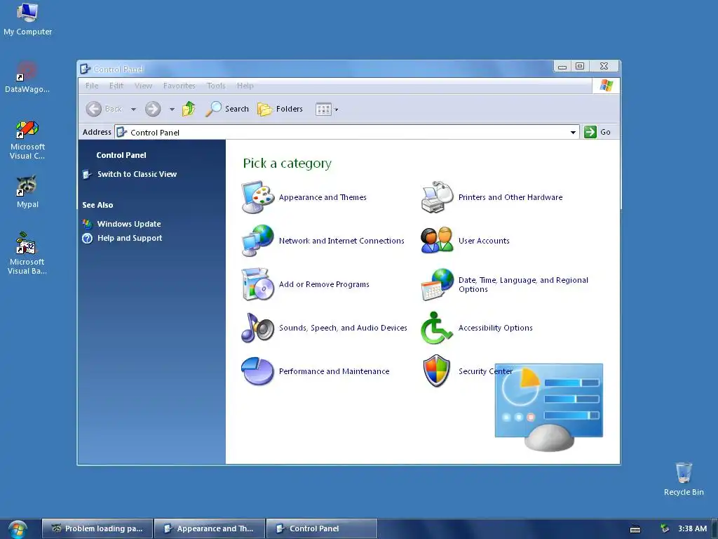The width and height of the screenshot is (718, 539).
Task: Open Appearance and Themes category icon
Action: 258,197
